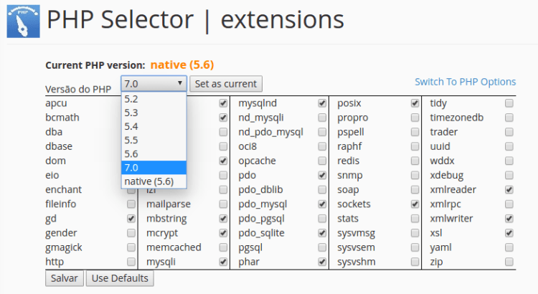
Task: Click Use Defaults button
Action: [120, 278]
